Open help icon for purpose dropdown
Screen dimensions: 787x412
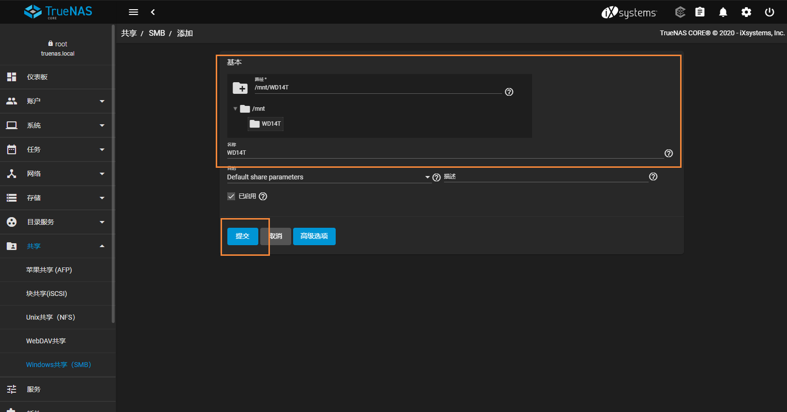tap(436, 177)
